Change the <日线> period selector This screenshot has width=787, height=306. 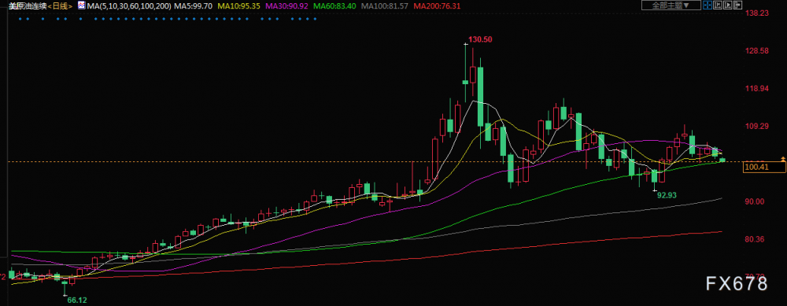[61, 6]
